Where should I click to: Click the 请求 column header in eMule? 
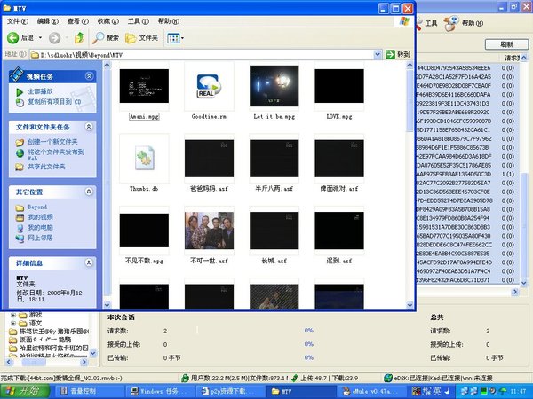[512, 58]
